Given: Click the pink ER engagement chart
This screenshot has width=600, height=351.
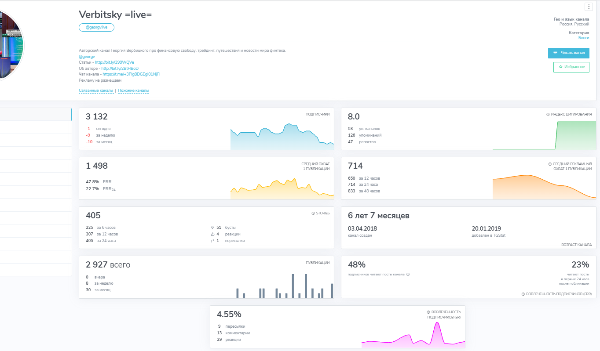Looking at the screenshot, I should [413, 335].
